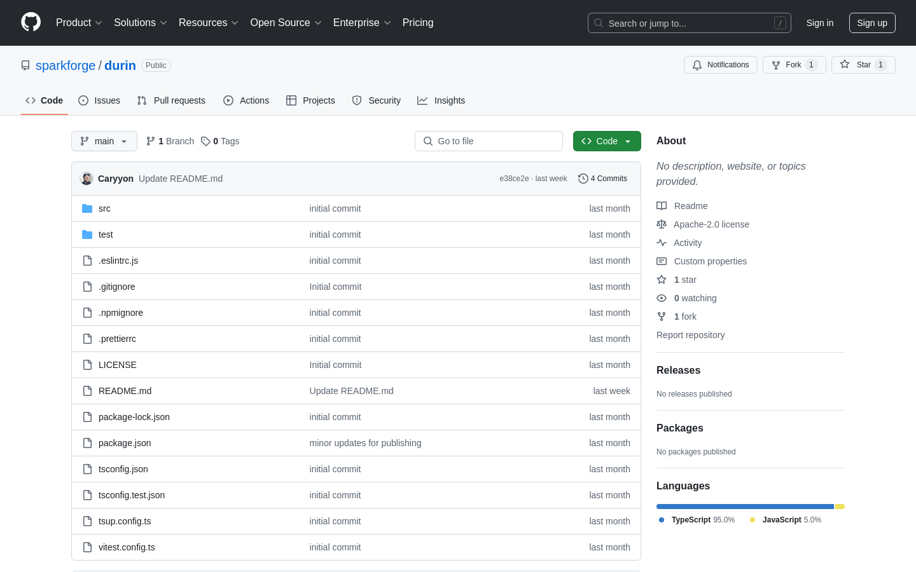Open the Packages heading link

point(680,428)
